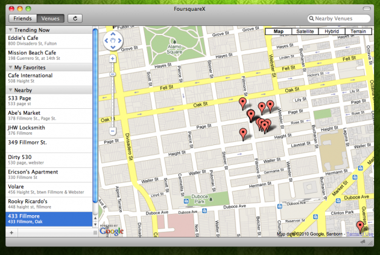Click the leftmost map pin on Oak St
This screenshot has width=380, height=255.
[x=242, y=102]
